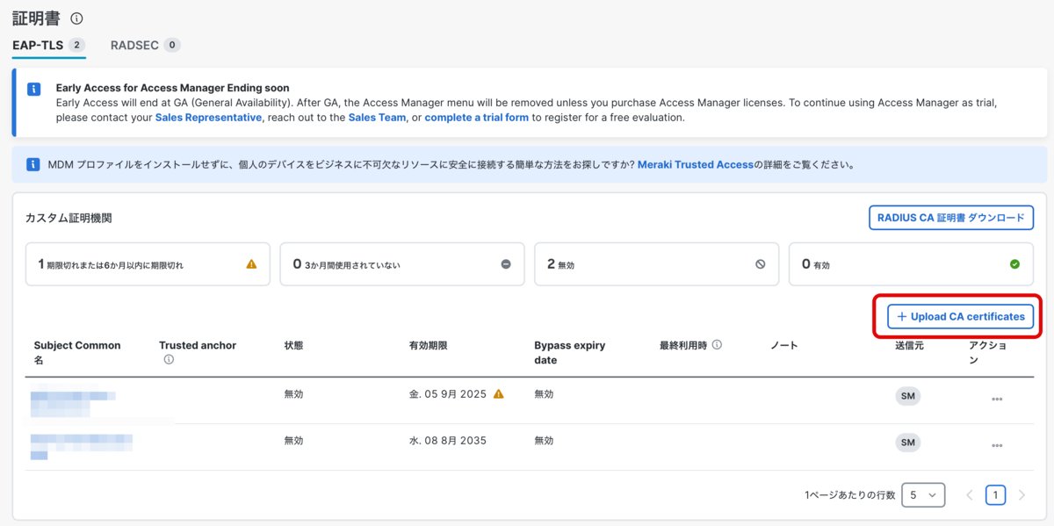
Task: Click the SM badge in the first row
Action: pyautogui.click(x=908, y=396)
